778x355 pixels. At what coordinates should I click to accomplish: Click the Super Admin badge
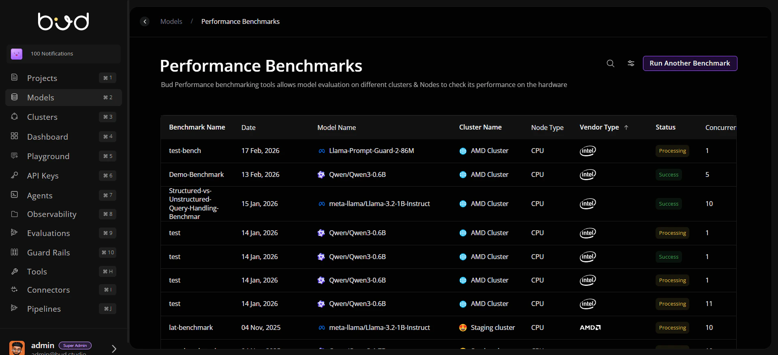(x=75, y=345)
